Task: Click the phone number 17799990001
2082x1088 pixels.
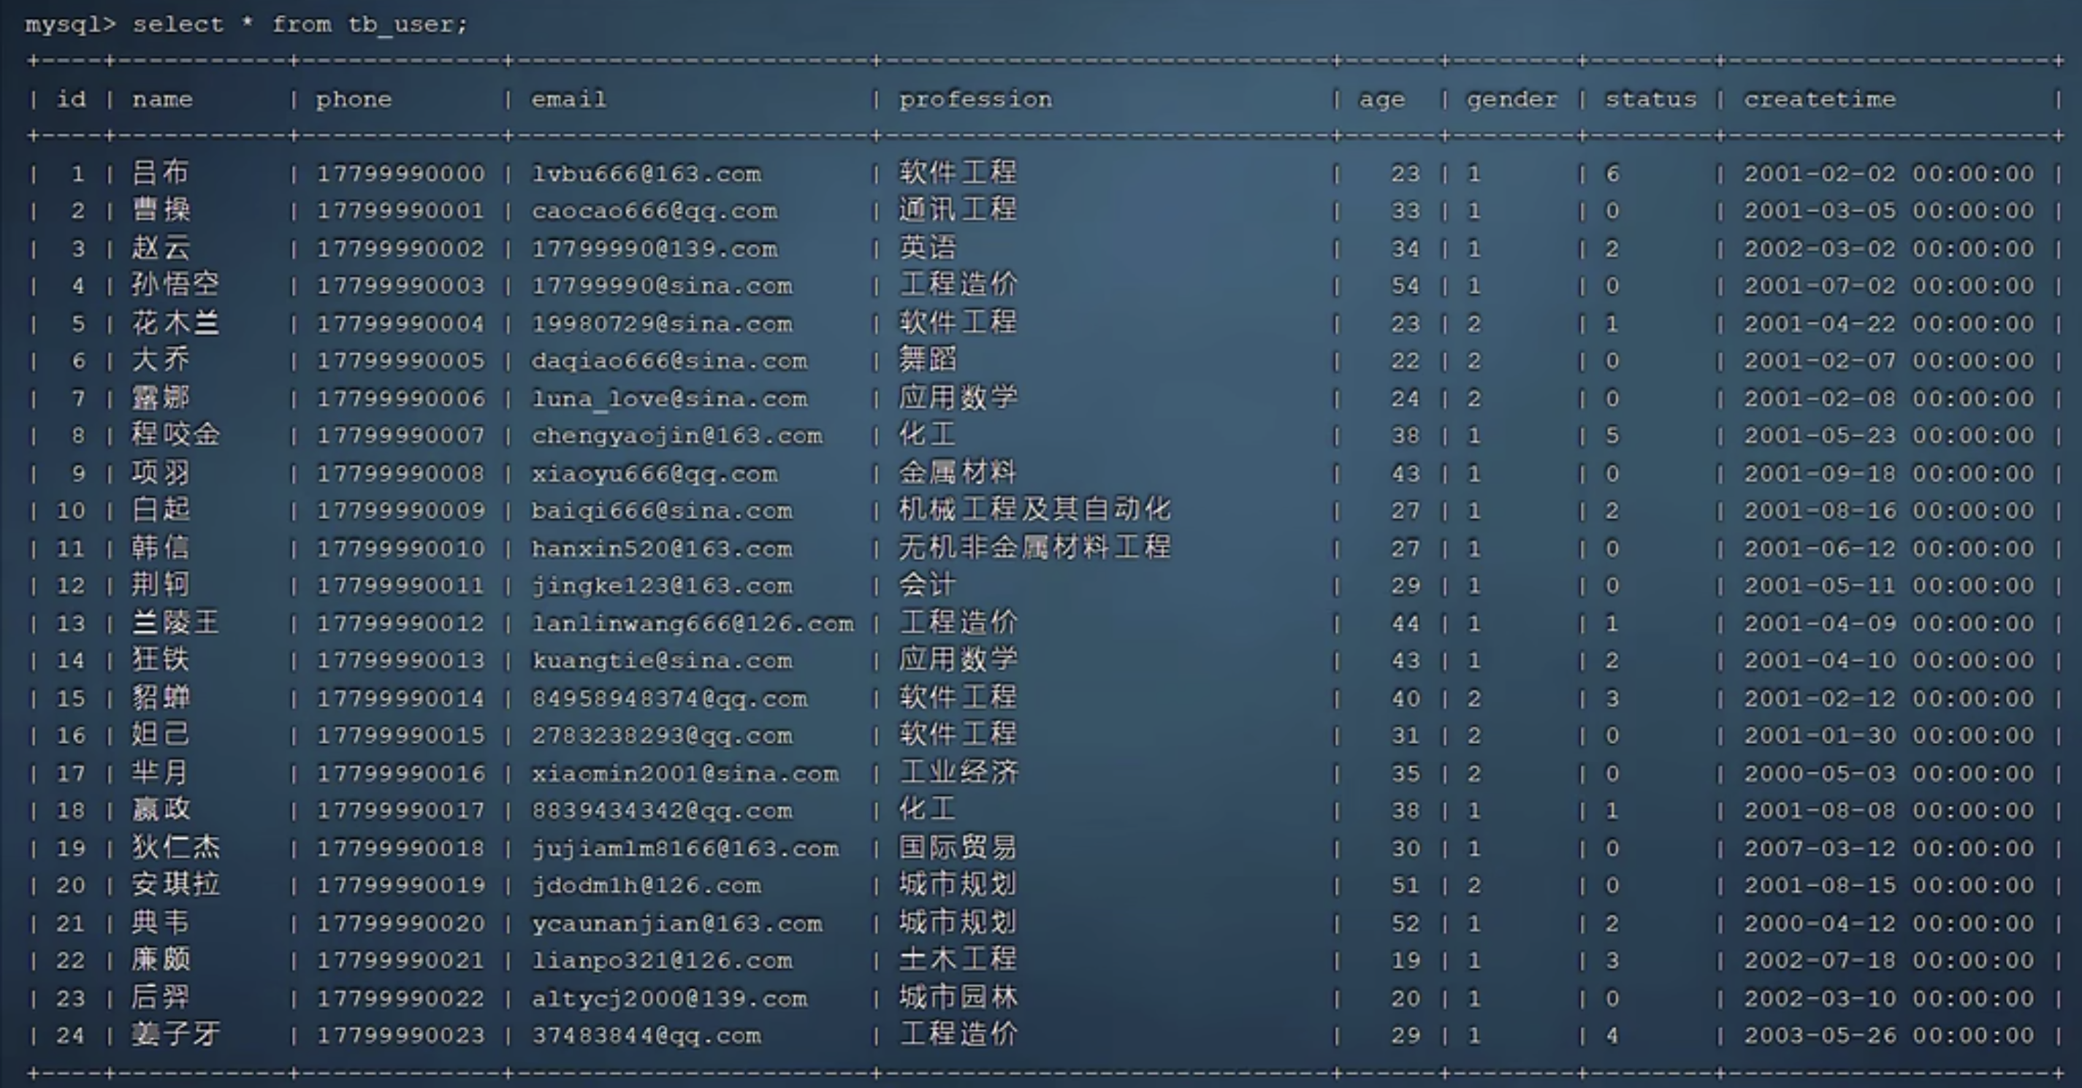Action: pos(400,211)
